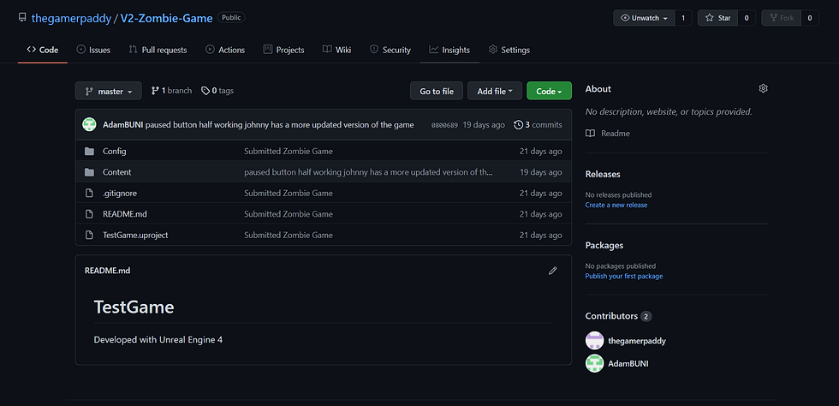839x406 pixels.
Task: Open the Pull requests tab
Action: 158,50
